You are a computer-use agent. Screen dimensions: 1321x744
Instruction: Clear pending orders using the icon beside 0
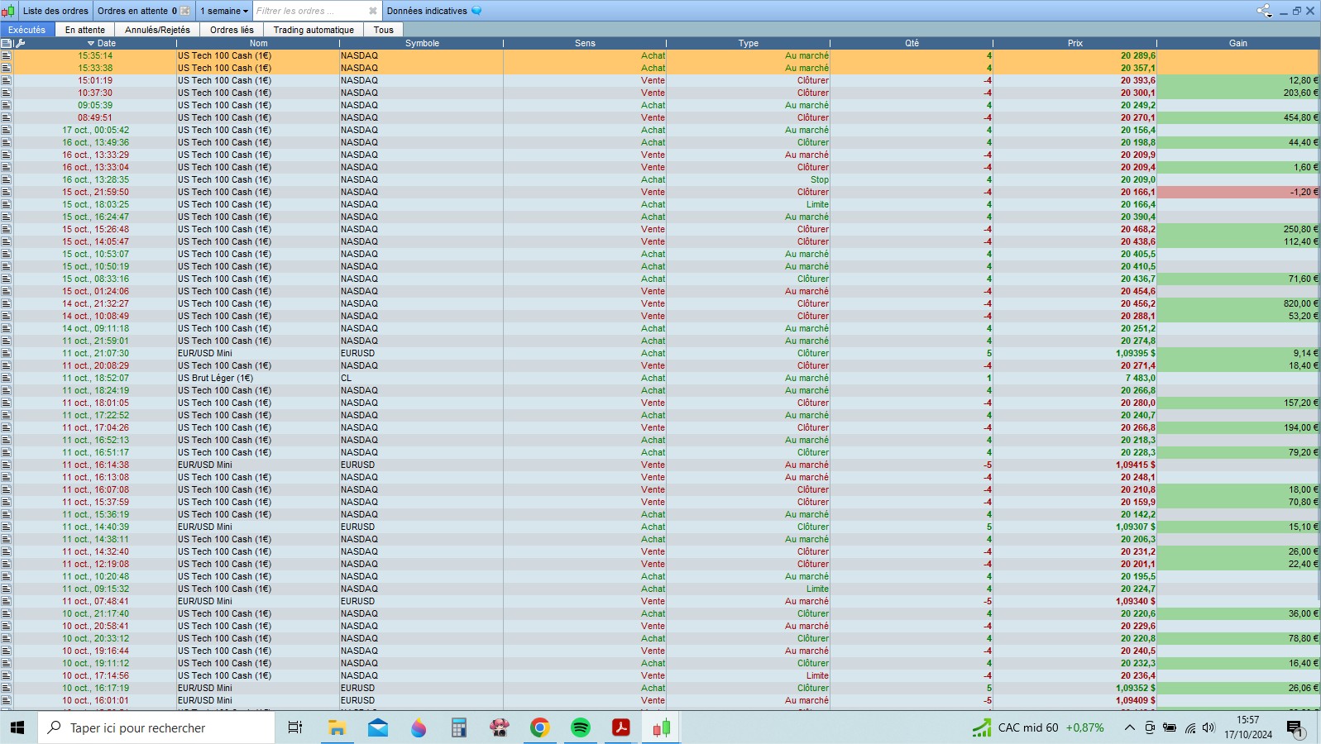click(x=185, y=11)
